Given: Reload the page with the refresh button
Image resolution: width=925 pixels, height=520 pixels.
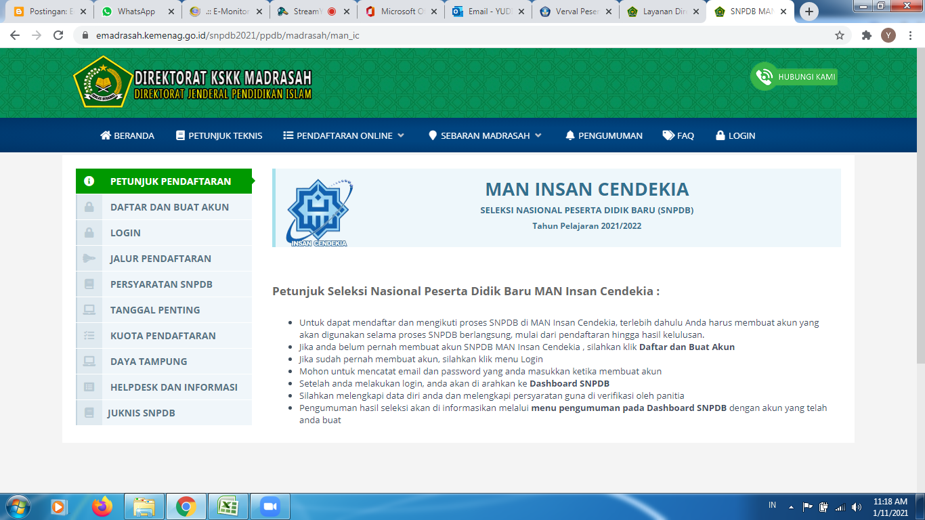Looking at the screenshot, I should (58, 35).
